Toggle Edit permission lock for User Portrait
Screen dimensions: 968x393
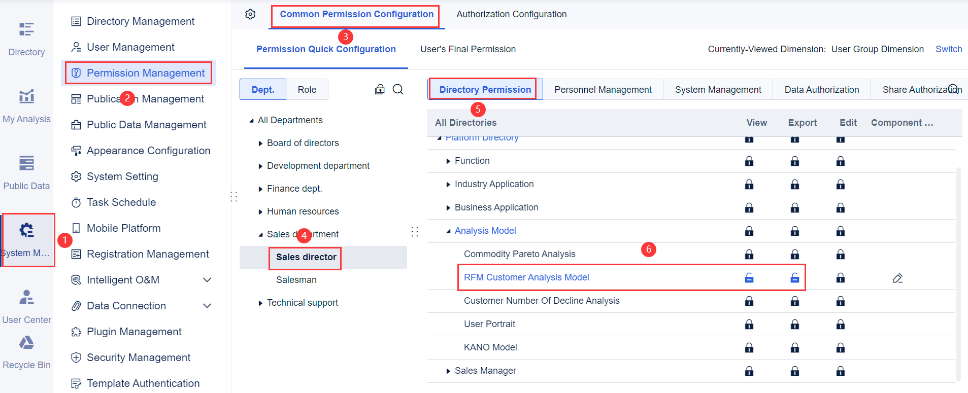coord(841,325)
